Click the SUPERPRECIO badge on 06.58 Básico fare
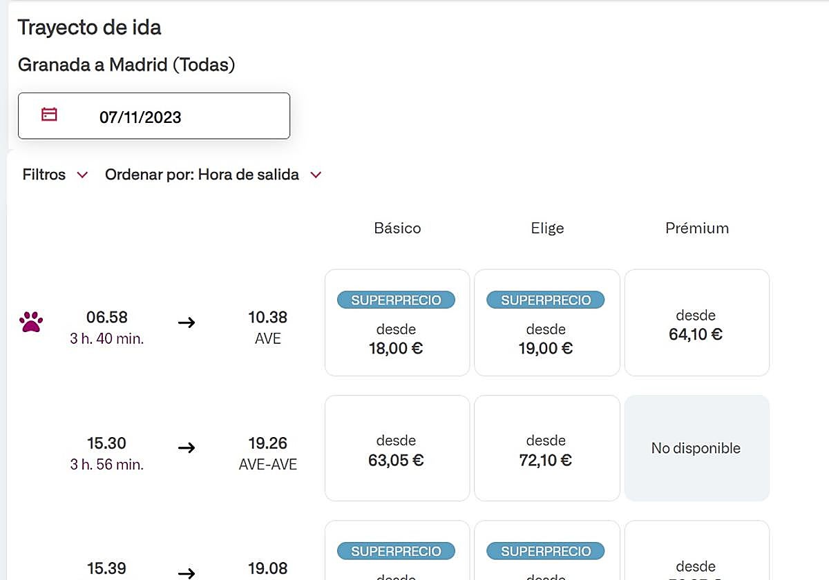The image size is (829, 580). 396,300
